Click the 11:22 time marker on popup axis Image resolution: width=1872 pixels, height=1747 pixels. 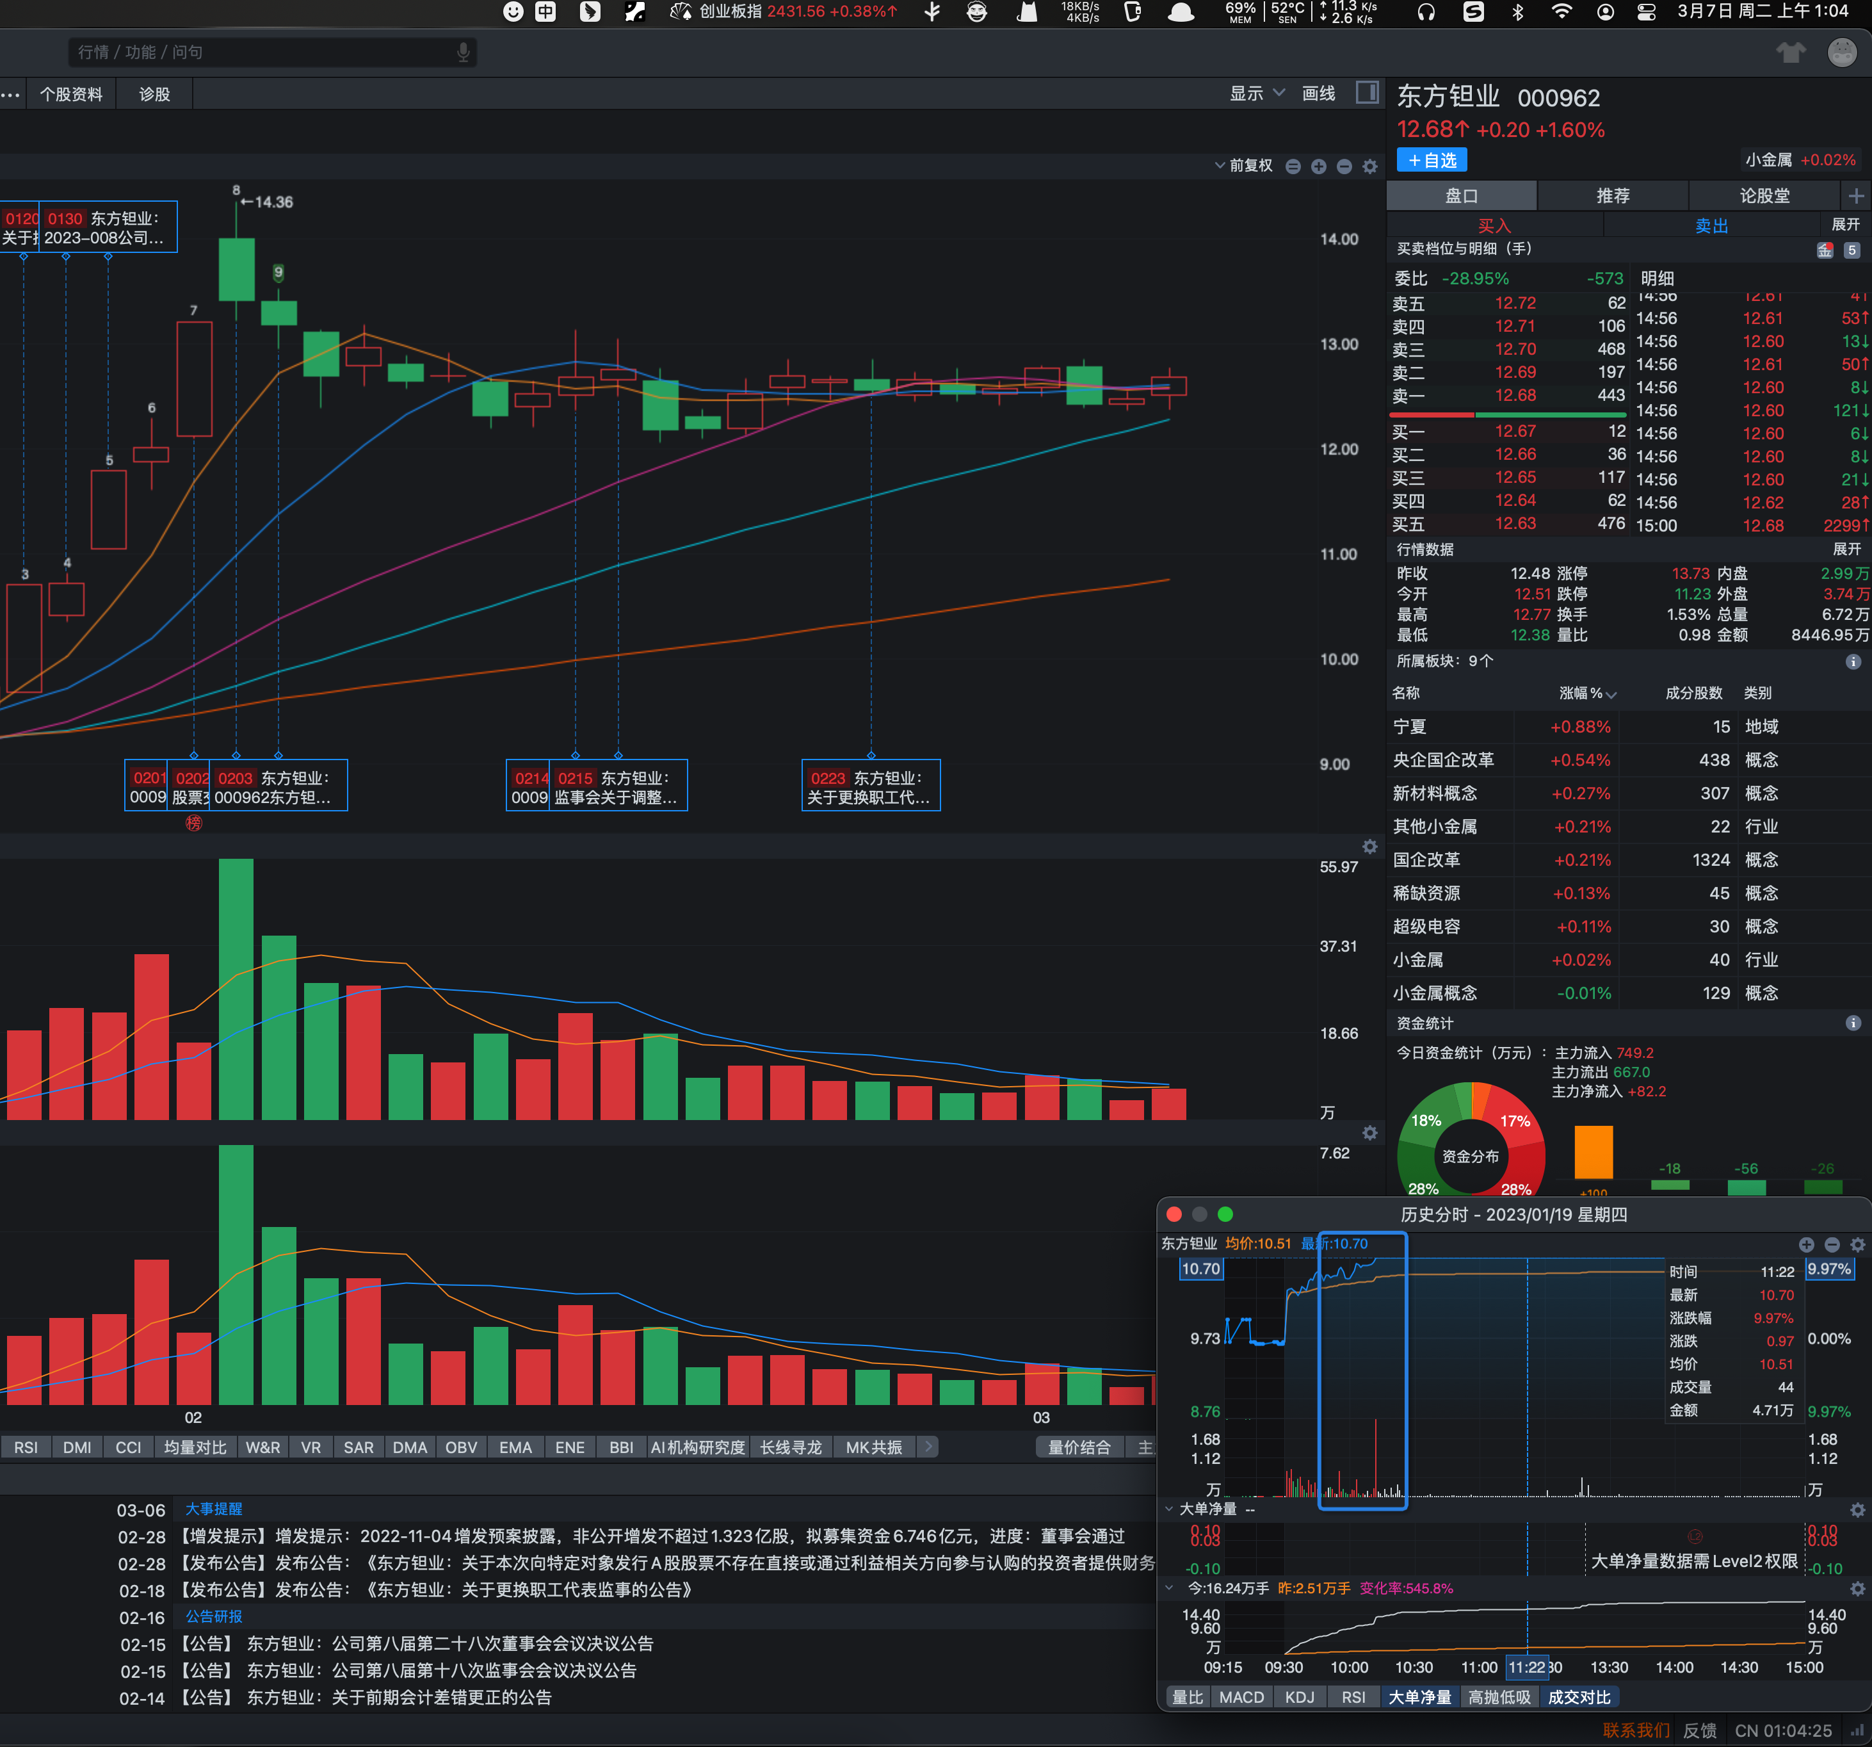pyautogui.click(x=1526, y=1668)
